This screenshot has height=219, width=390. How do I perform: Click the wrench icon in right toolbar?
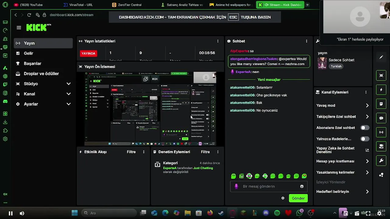(381, 161)
